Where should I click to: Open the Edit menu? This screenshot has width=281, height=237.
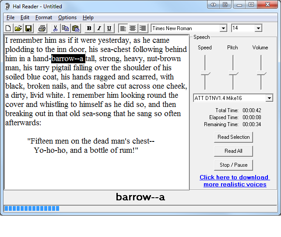click(x=25, y=17)
